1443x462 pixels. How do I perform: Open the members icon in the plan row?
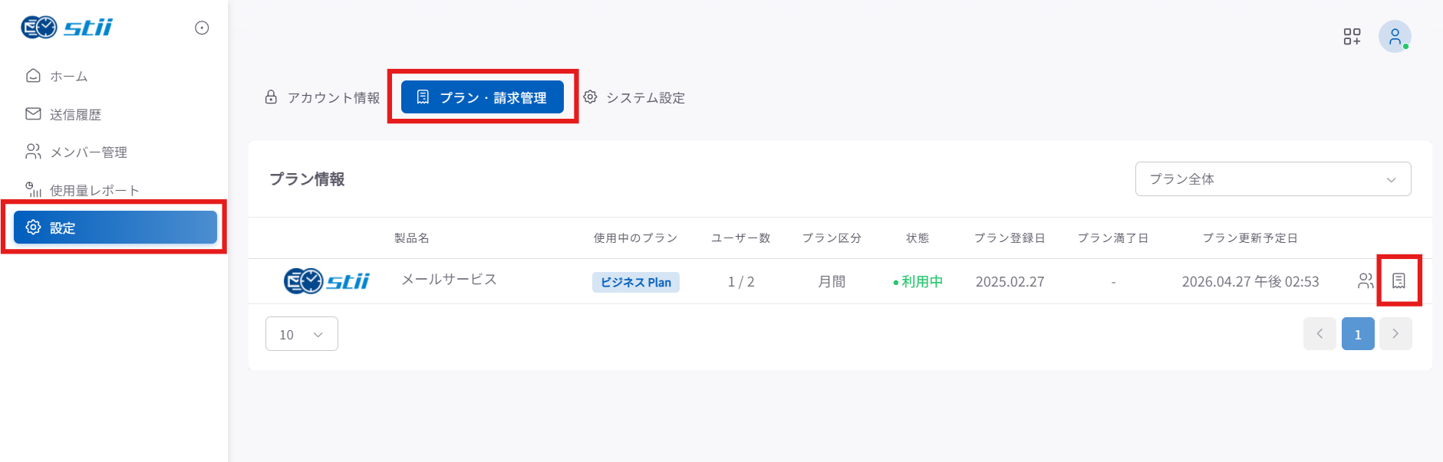(x=1366, y=281)
